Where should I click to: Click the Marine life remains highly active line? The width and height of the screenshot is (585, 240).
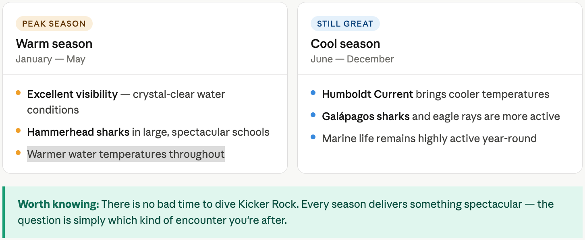coord(429,139)
